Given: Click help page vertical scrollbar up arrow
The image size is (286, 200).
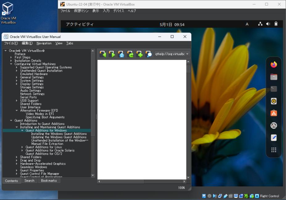Looking at the screenshot, I should pyautogui.click(x=188, y=62).
